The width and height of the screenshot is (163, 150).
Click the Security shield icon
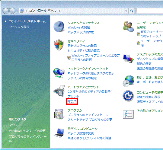(x=59, y=45)
